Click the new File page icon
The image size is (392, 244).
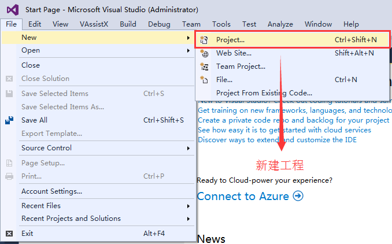[204, 79]
